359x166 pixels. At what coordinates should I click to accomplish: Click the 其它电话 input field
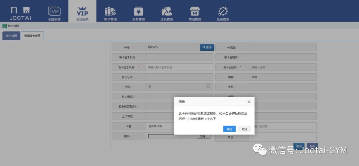tap(160, 97)
